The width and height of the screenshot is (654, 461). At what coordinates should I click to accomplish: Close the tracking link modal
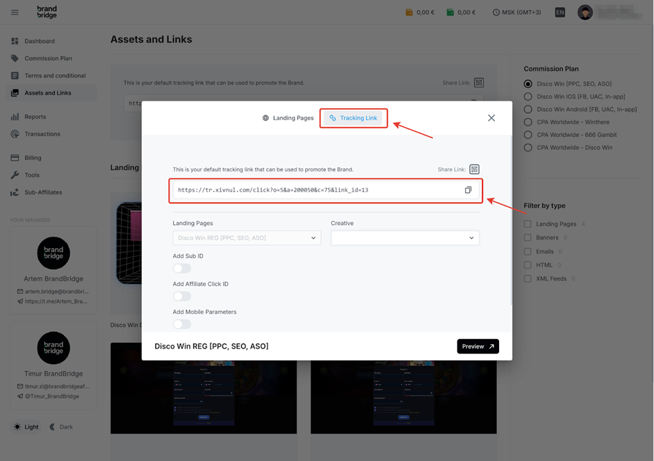[491, 118]
